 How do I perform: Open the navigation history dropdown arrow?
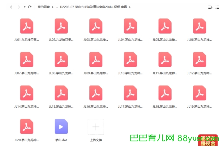pyautogui.click(x=25, y=7)
